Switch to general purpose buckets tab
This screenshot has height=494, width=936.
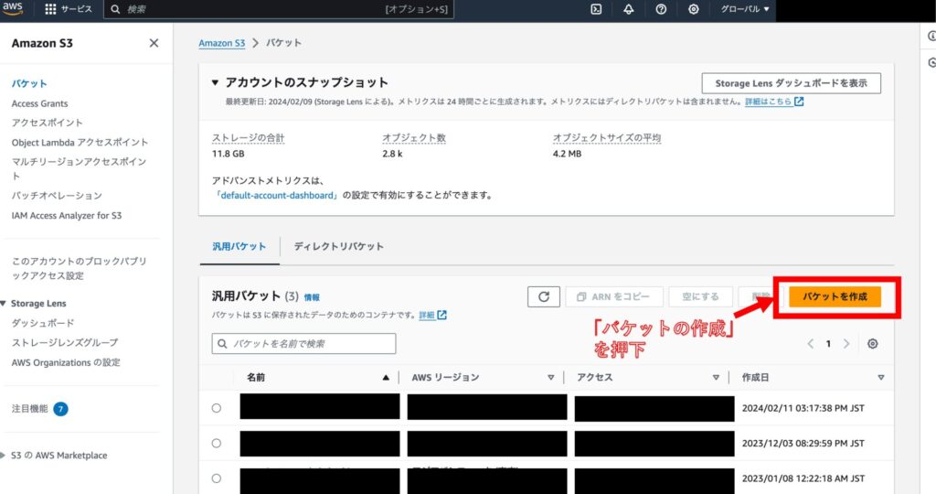(x=239, y=246)
